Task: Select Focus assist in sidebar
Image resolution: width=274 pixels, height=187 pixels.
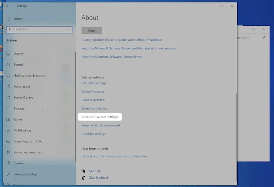Action: point(22,86)
